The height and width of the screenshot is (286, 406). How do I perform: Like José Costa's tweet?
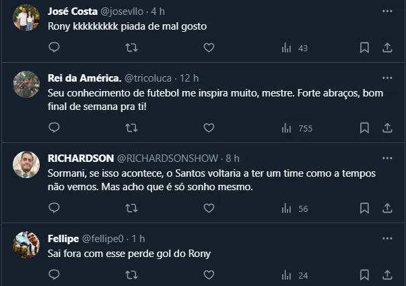(x=209, y=48)
